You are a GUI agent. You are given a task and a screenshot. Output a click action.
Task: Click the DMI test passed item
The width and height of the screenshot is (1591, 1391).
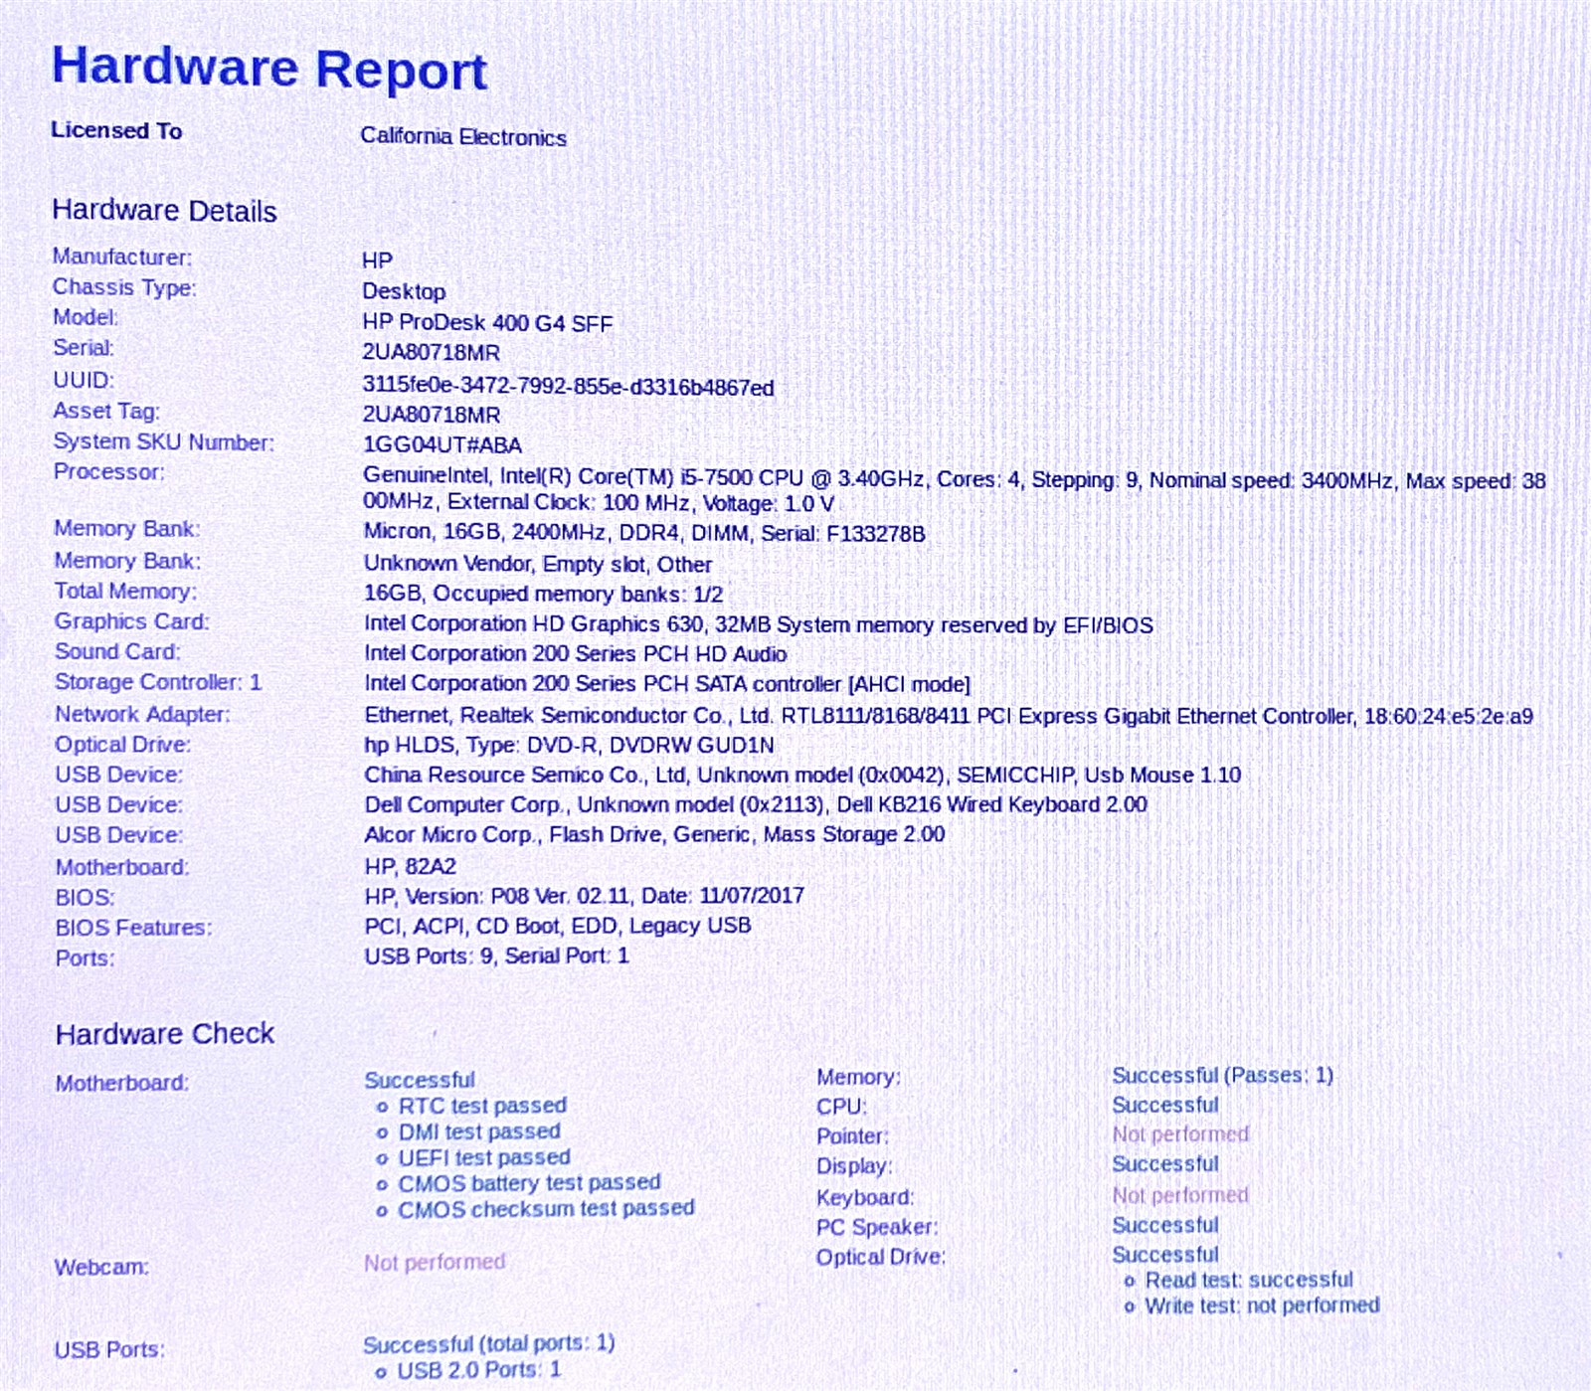[479, 1131]
